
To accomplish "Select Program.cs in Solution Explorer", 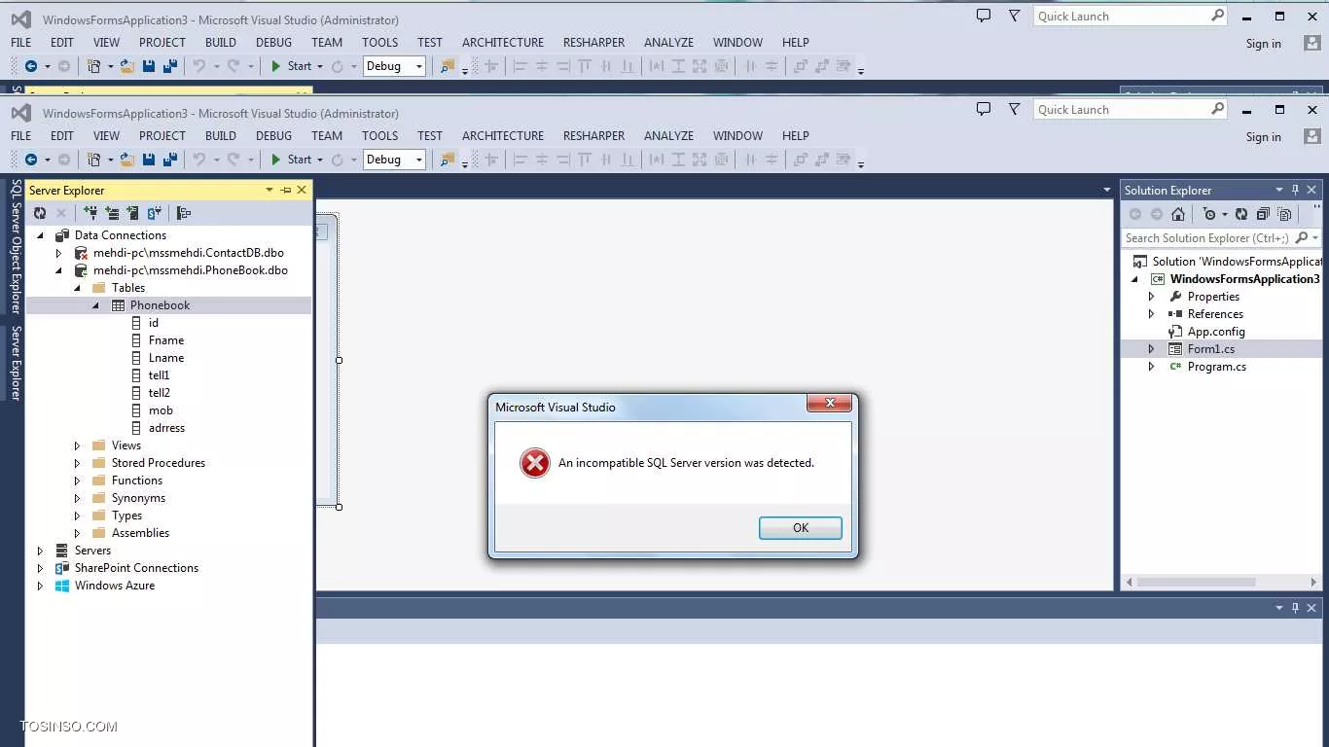I will tap(1216, 367).
